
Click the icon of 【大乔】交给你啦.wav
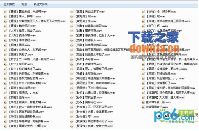click(x=6, y=36)
